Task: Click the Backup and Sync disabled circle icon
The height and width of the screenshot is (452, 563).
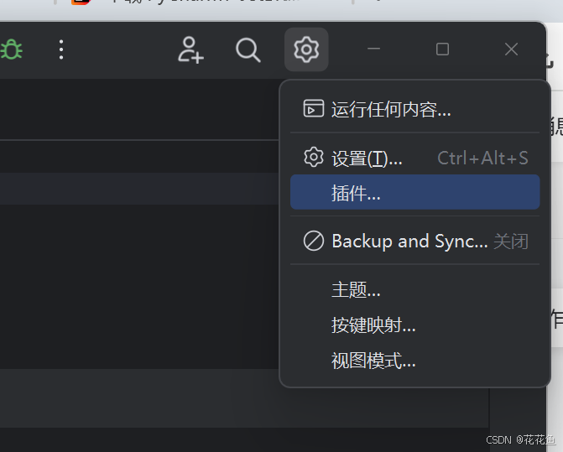Action: tap(314, 241)
